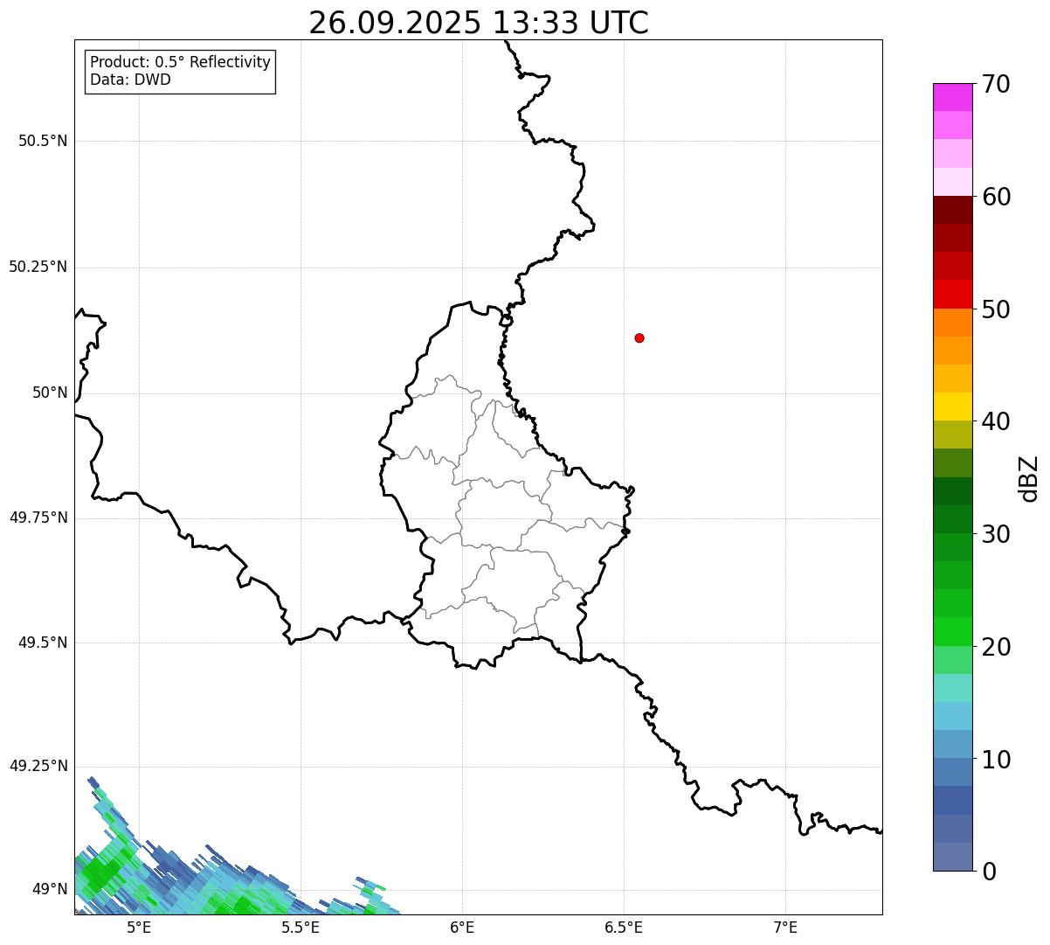Click the olive colorbar segment below 40
1050x945 pixels.
point(952,434)
